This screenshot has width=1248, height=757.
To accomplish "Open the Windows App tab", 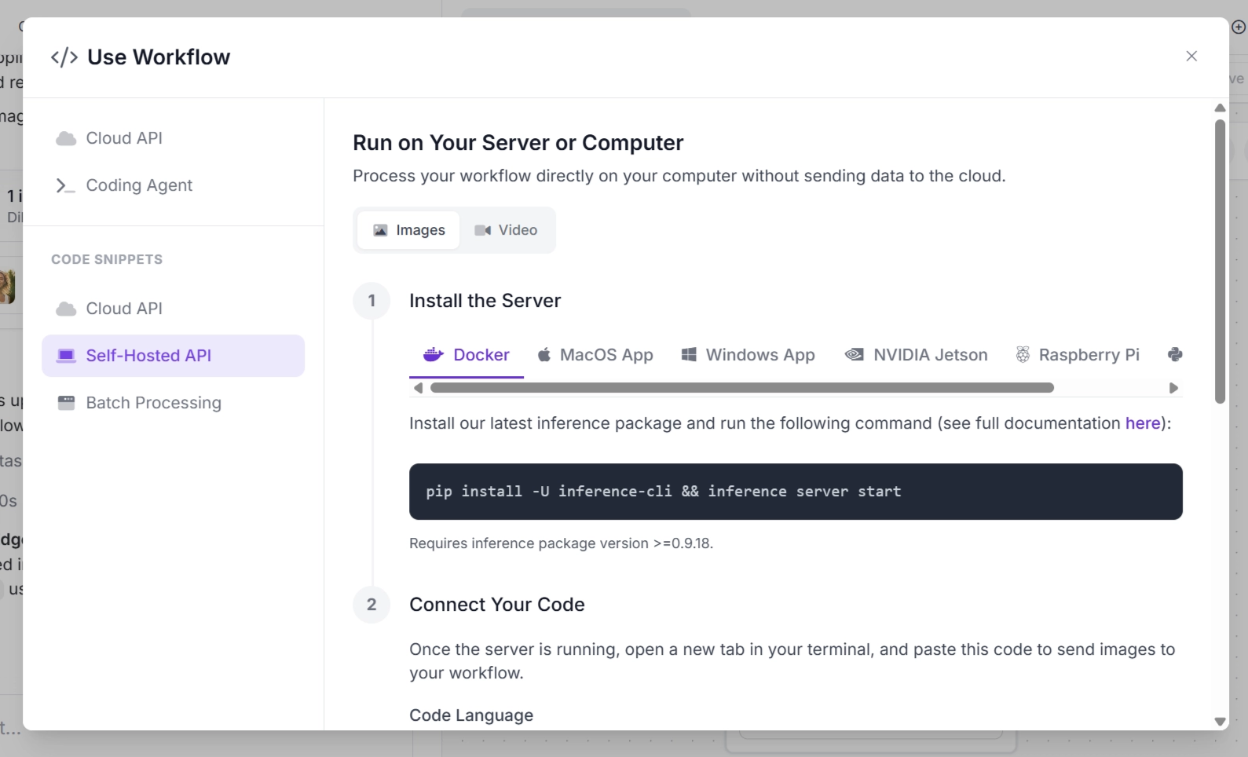I will click(748, 355).
